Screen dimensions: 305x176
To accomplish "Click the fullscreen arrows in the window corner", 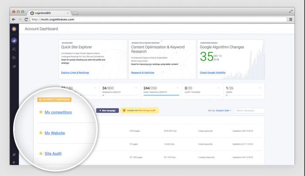I will coord(291,11).
